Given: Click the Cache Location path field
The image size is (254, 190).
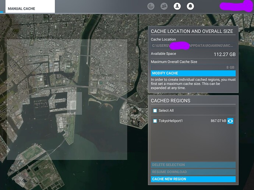Looking at the screenshot, I should point(193,46).
